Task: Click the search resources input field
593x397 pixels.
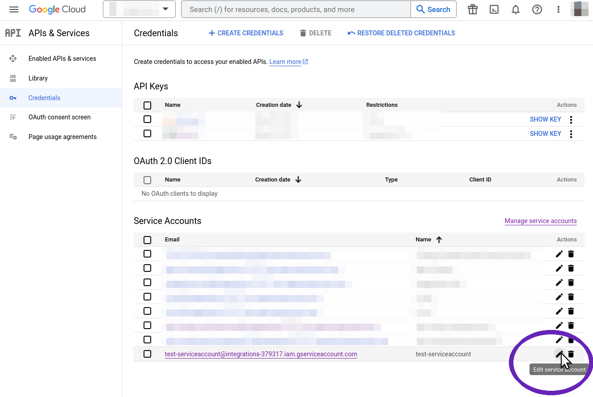Action: coord(295,9)
